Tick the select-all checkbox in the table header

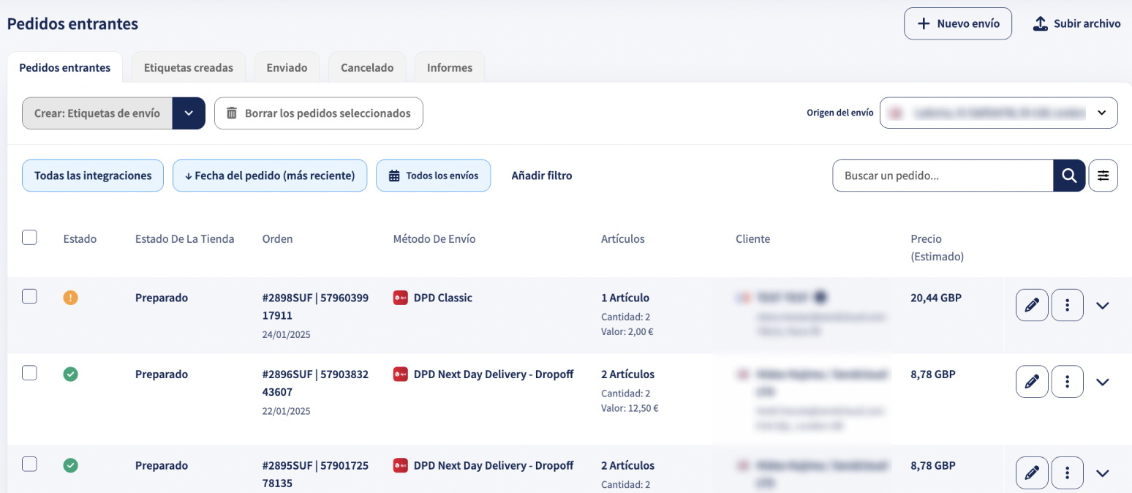(29, 238)
